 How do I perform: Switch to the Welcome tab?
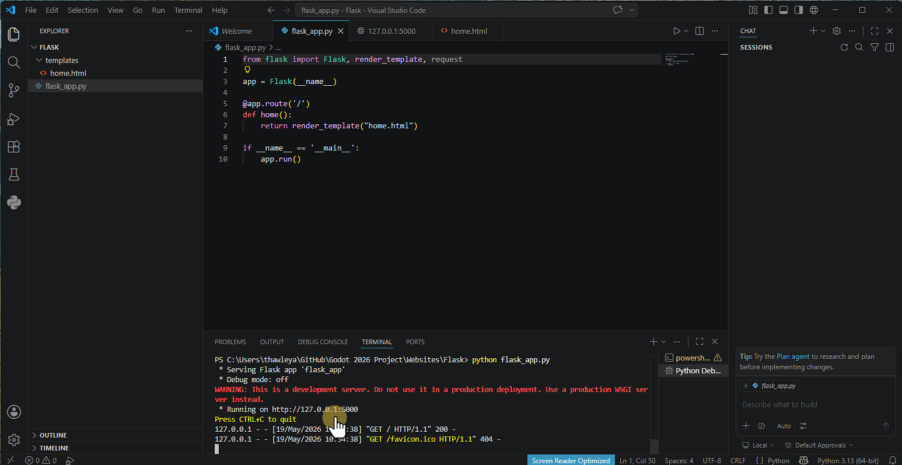[237, 31]
